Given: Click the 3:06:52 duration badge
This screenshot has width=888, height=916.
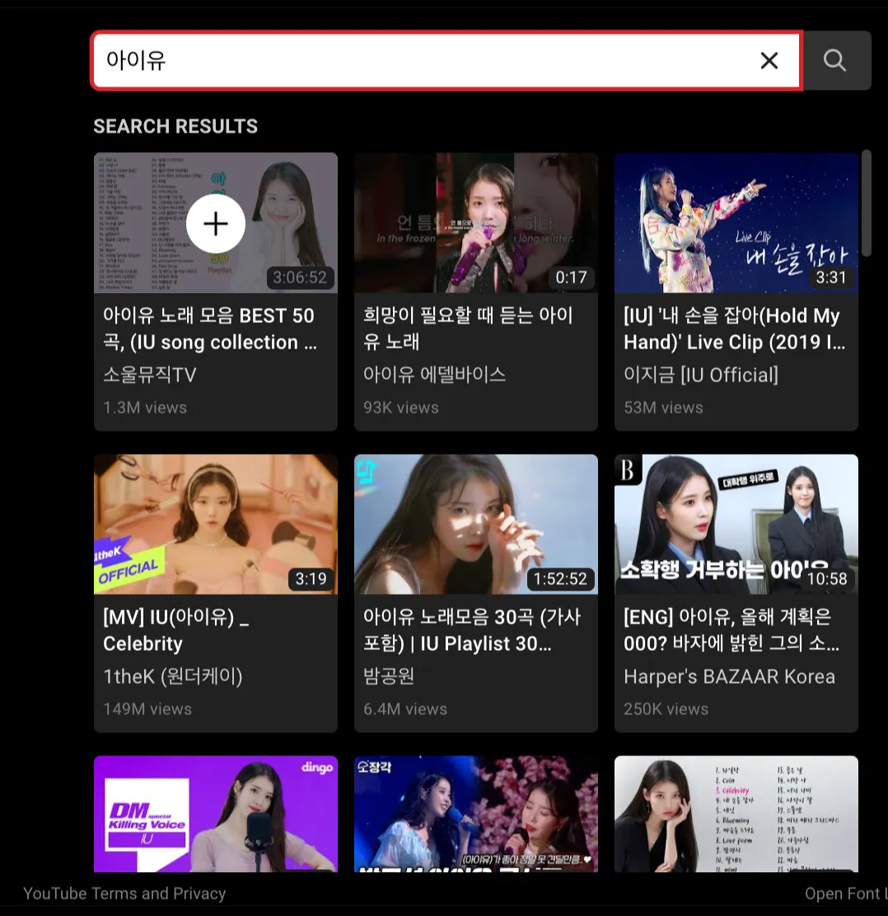Looking at the screenshot, I should click(300, 277).
